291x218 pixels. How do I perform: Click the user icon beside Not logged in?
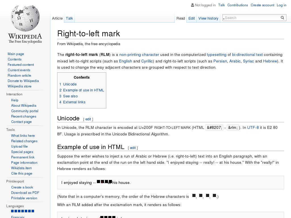[192, 5]
